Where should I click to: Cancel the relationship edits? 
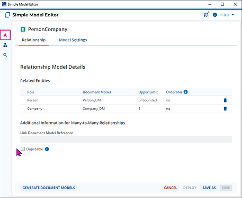171,188
